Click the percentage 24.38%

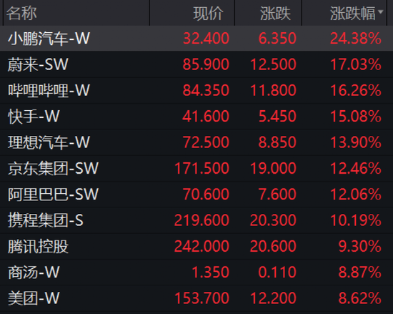tap(356, 39)
